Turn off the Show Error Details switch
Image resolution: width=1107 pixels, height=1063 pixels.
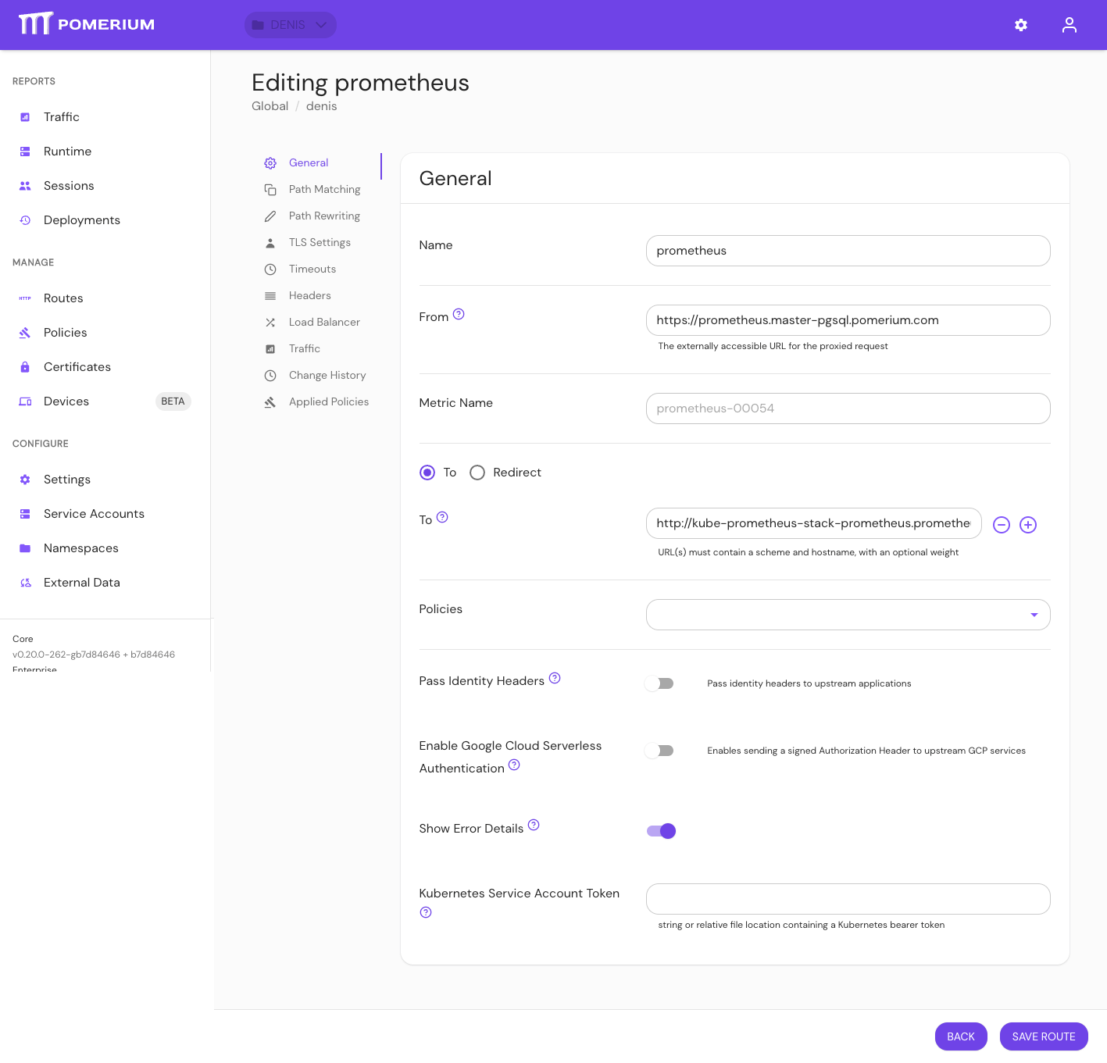(661, 831)
